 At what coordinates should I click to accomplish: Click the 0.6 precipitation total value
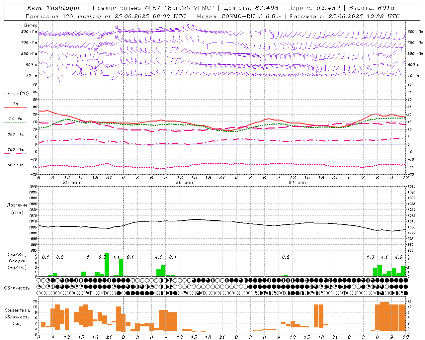[60, 257]
